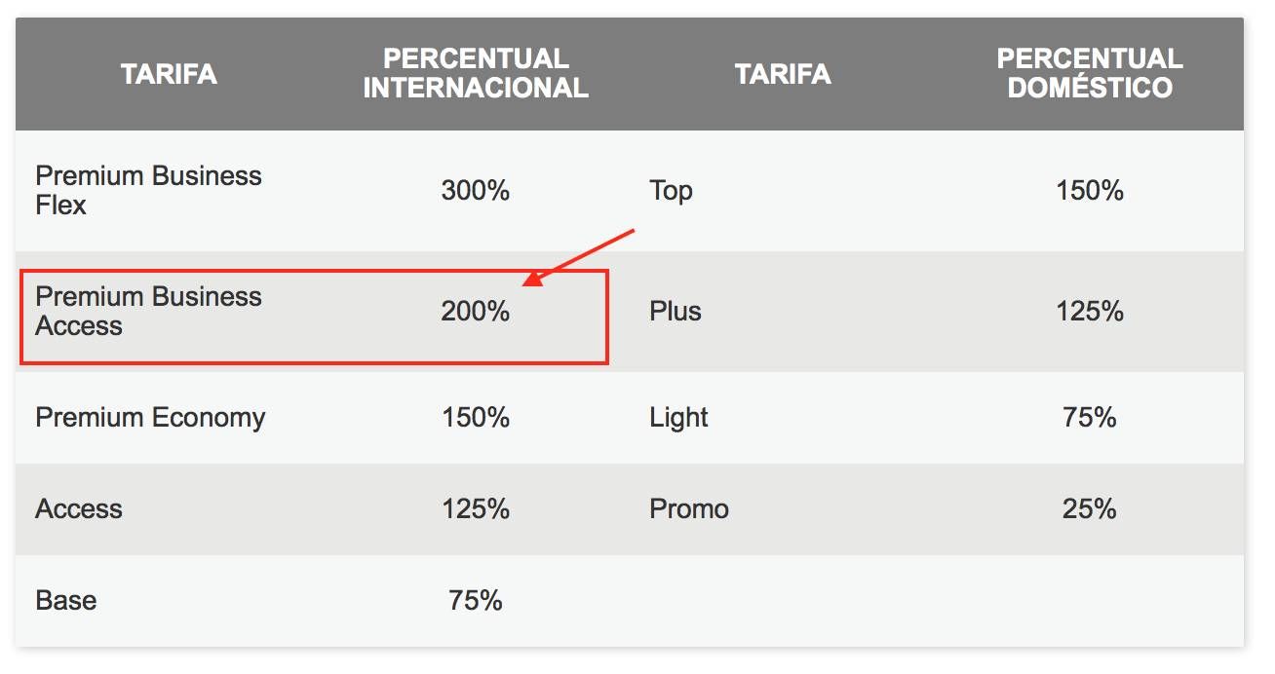Click the Top domestic tarifa cell
Viewport: 1275px width, 674px height.
pyautogui.click(x=671, y=191)
